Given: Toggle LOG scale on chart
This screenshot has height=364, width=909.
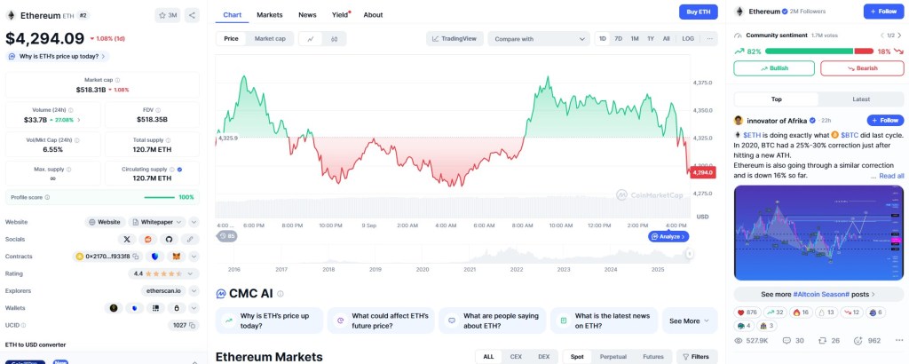Looking at the screenshot, I should click(688, 39).
